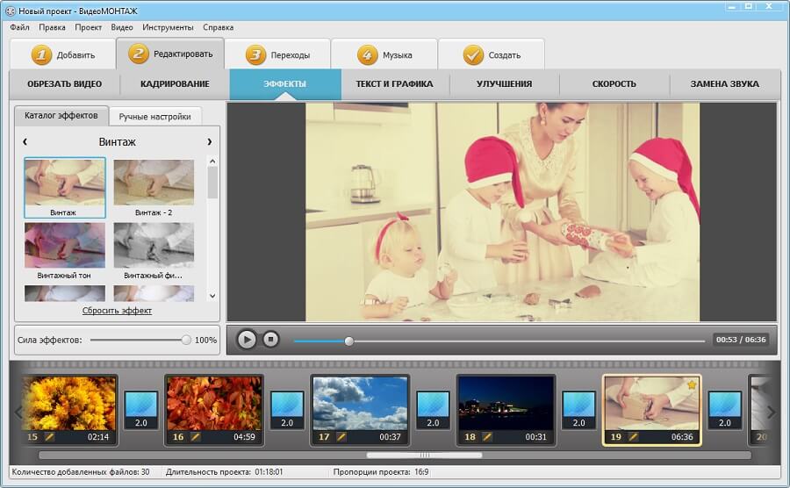Click the star icon on clip 19
The width and height of the screenshot is (790, 488).
click(691, 384)
